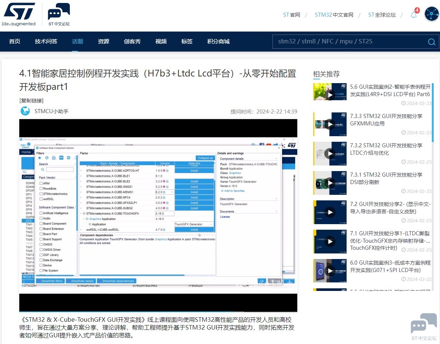This screenshot has height=344, width=440.
Task: Open the 视频 navigation item
Action: click(x=161, y=41)
